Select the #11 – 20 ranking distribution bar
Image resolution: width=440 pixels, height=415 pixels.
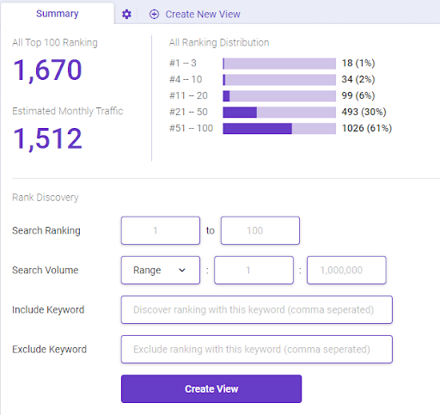point(279,96)
